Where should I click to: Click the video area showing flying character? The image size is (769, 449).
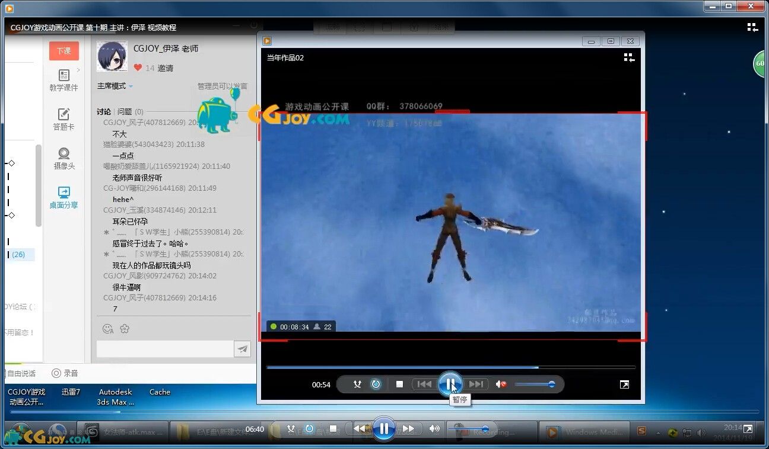[x=451, y=223]
